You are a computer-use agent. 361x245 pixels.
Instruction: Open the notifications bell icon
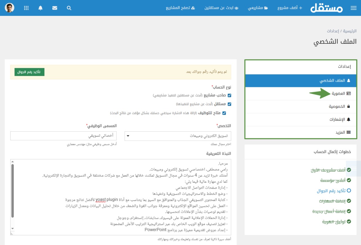tap(41, 8)
